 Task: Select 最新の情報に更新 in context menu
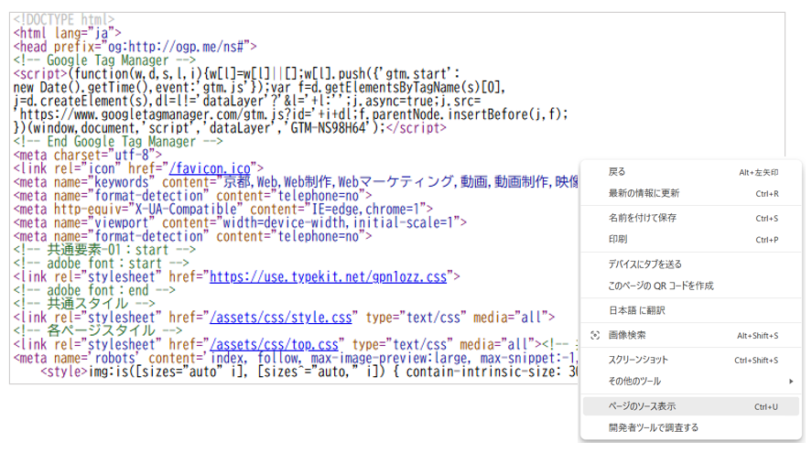691,194
